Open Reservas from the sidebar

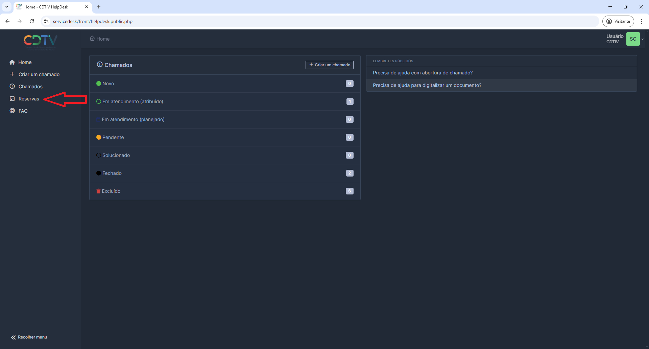click(29, 99)
